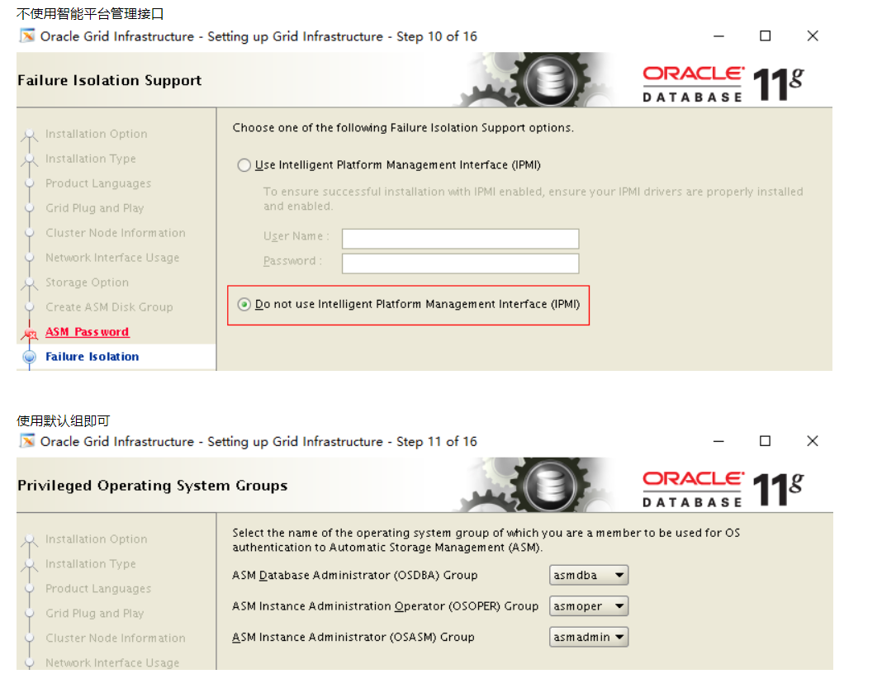
Task: Focus the IPMI User Name field
Action: pyautogui.click(x=460, y=239)
